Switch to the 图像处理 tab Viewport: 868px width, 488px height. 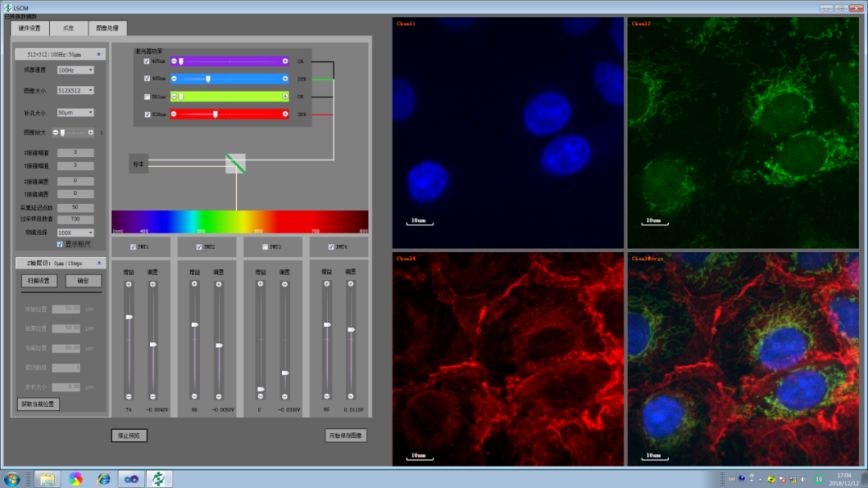pyautogui.click(x=107, y=28)
